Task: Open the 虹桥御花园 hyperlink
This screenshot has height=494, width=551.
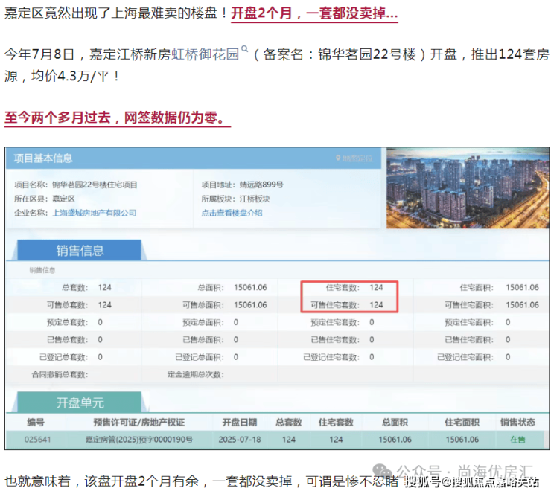Action: pyautogui.click(x=206, y=54)
